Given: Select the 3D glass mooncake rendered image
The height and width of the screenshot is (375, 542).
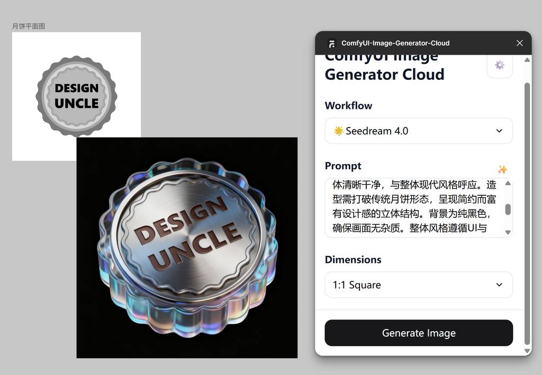Looking at the screenshot, I should [187, 248].
